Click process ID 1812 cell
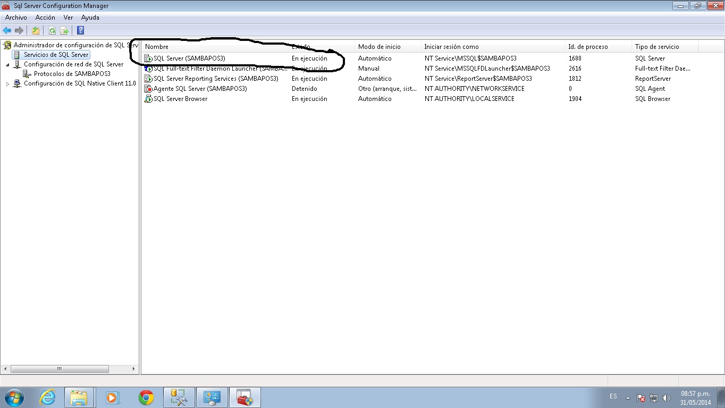Viewport: 725px width, 408px height. (x=575, y=79)
